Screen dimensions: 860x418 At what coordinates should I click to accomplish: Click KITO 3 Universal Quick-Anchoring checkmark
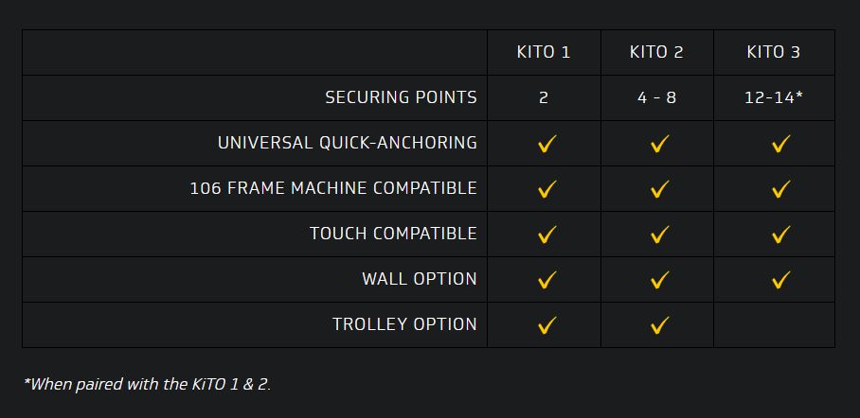780,144
